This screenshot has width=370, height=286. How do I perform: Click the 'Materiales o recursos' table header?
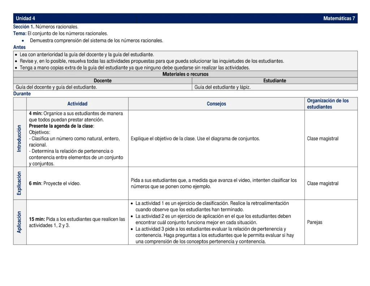pos(185,74)
